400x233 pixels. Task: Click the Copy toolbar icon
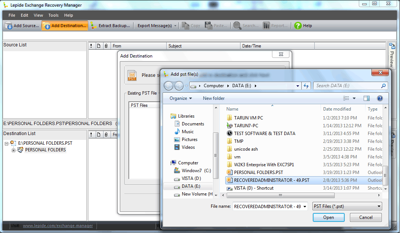point(186,26)
